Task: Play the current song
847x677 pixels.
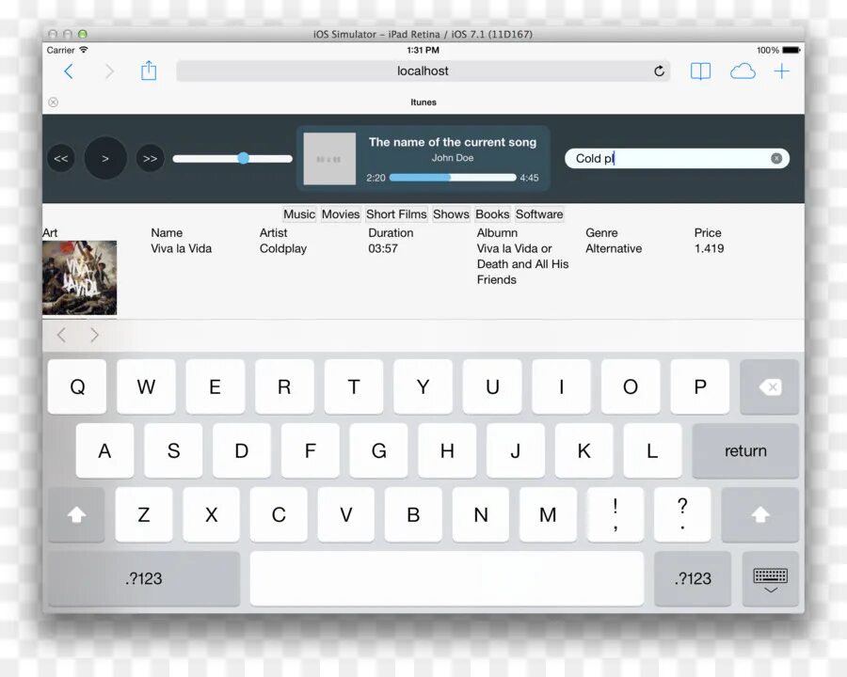Action: 105,158
